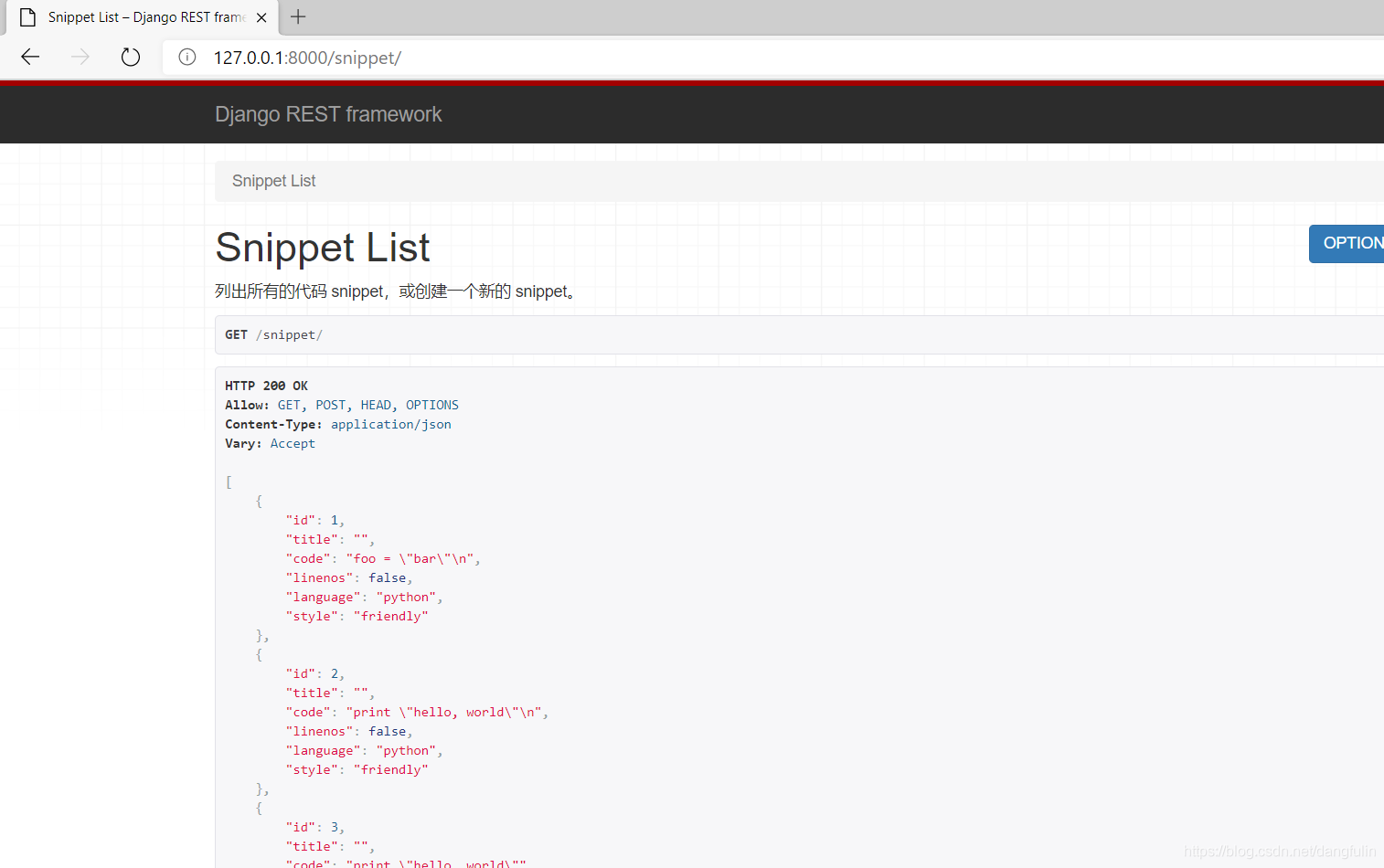The image size is (1384, 868).
Task: Click the Snippet List page heading
Action: click(323, 248)
